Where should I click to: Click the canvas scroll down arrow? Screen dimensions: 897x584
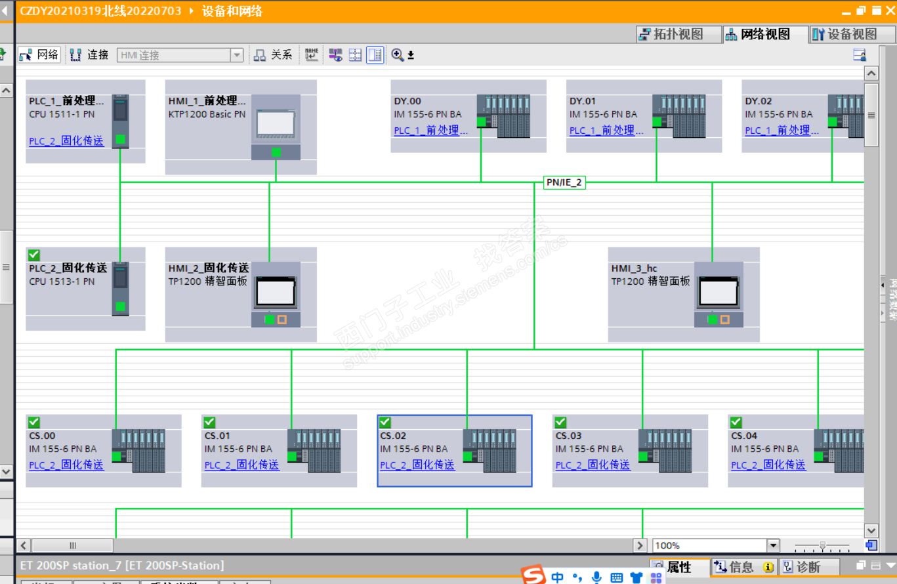tap(871, 531)
